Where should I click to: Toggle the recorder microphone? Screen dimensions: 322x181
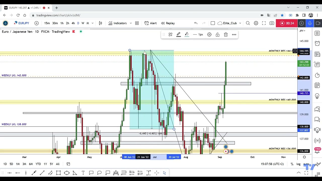310,23
